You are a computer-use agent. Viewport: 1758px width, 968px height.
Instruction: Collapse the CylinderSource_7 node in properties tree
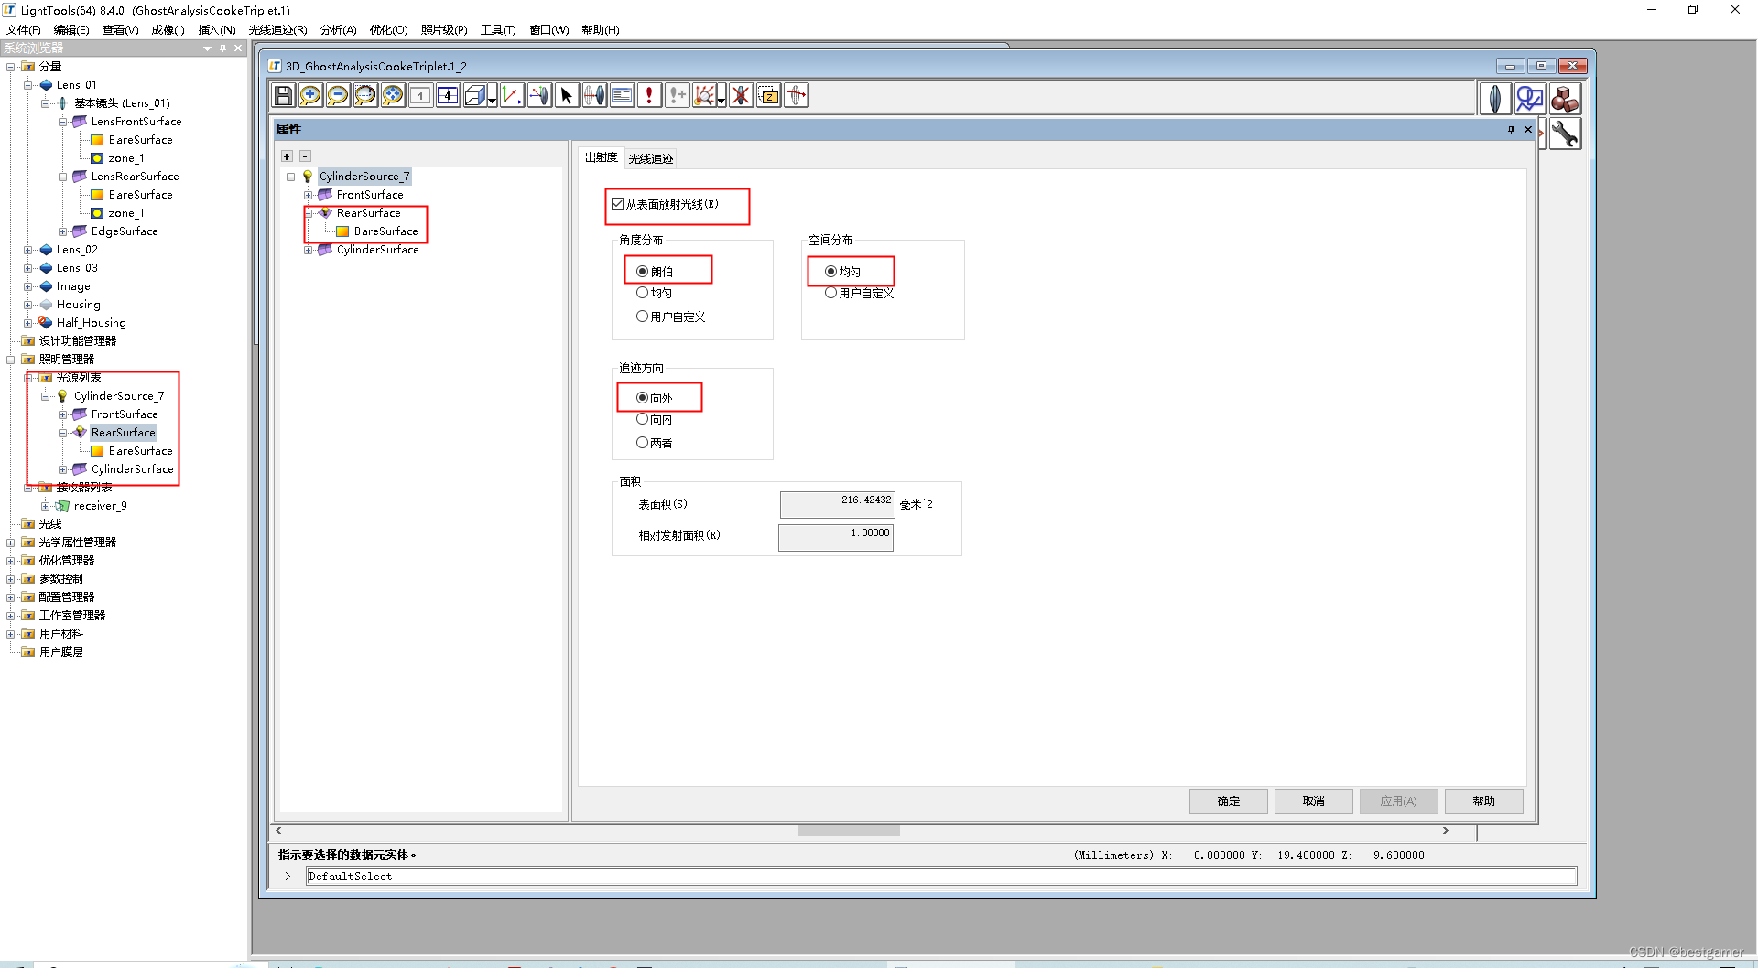(288, 176)
